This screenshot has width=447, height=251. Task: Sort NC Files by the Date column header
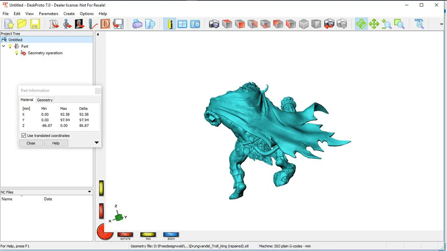pyautogui.click(x=68, y=199)
